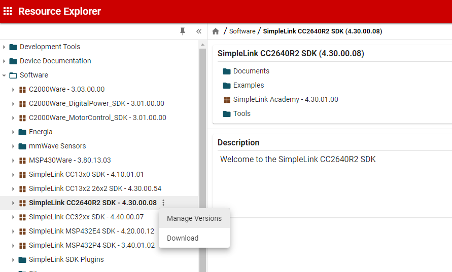
Task: Collapse the Software tree node
Action: (x=4, y=75)
